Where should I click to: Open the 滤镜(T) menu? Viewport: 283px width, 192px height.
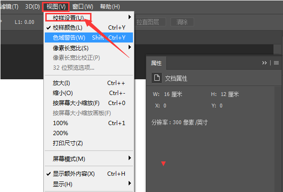[10, 7]
